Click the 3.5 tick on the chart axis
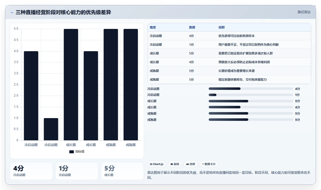Viewport: 321px width, 190px height. [16, 62]
